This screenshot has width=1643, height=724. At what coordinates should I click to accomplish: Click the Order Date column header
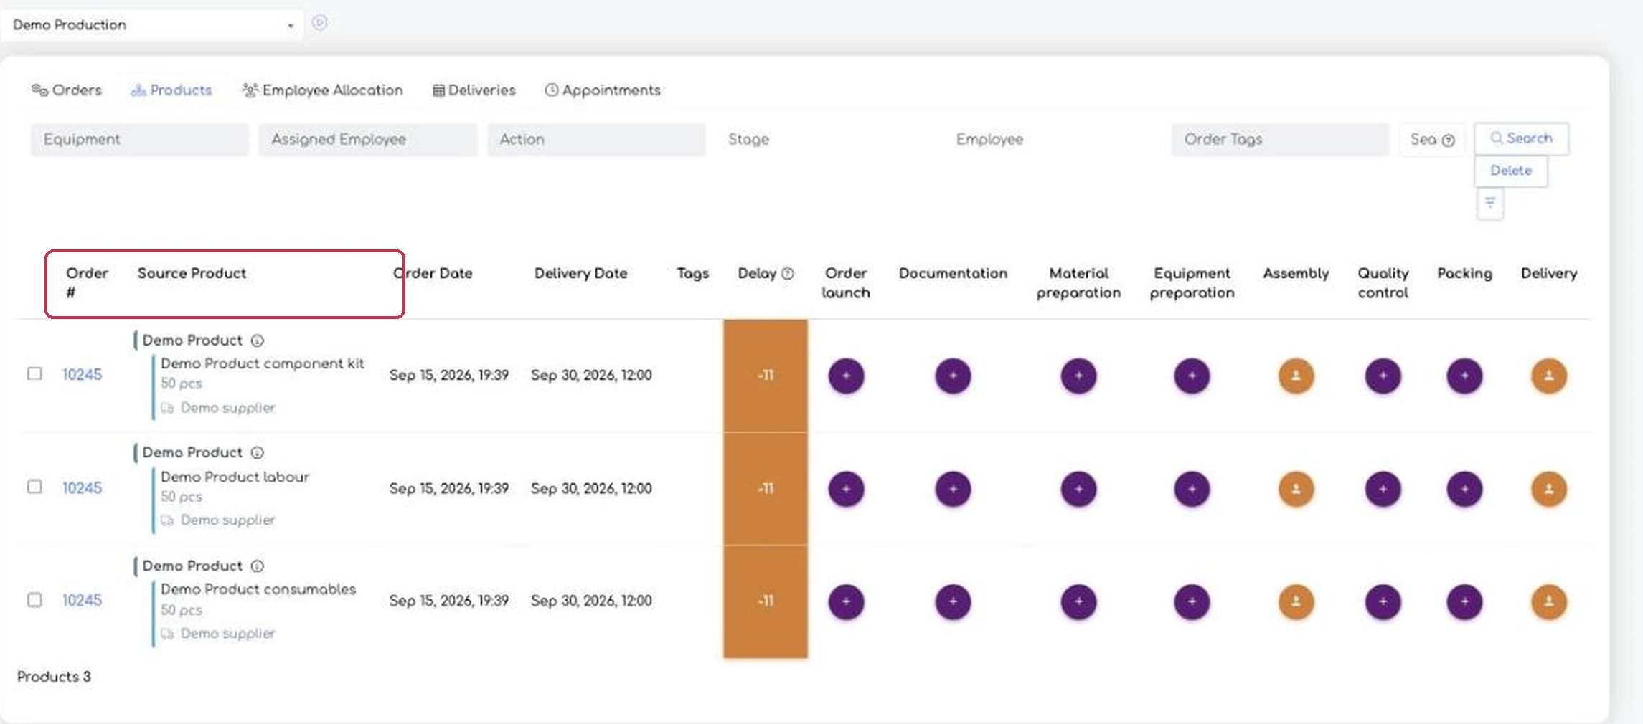[433, 273]
